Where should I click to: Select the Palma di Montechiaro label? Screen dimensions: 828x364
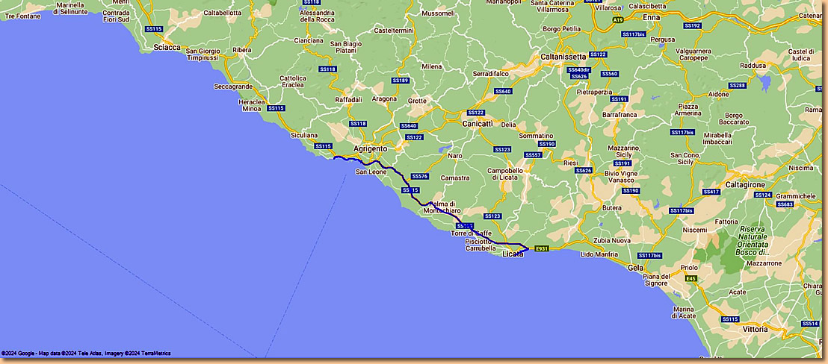[x=442, y=207]
